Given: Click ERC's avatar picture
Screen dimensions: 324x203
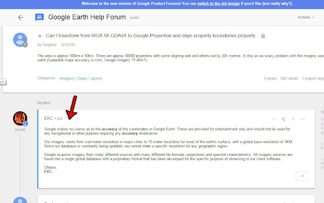Looking at the screenshot, I should 20,118.
